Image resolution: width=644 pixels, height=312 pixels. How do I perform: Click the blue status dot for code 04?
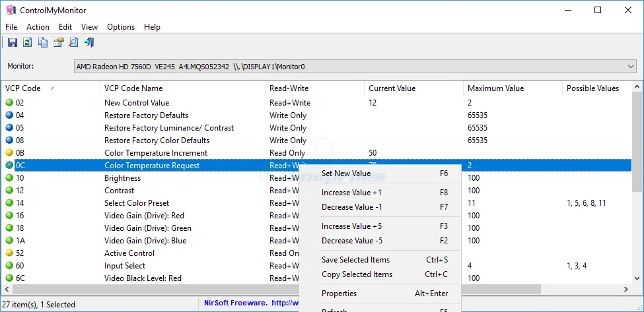[9, 115]
